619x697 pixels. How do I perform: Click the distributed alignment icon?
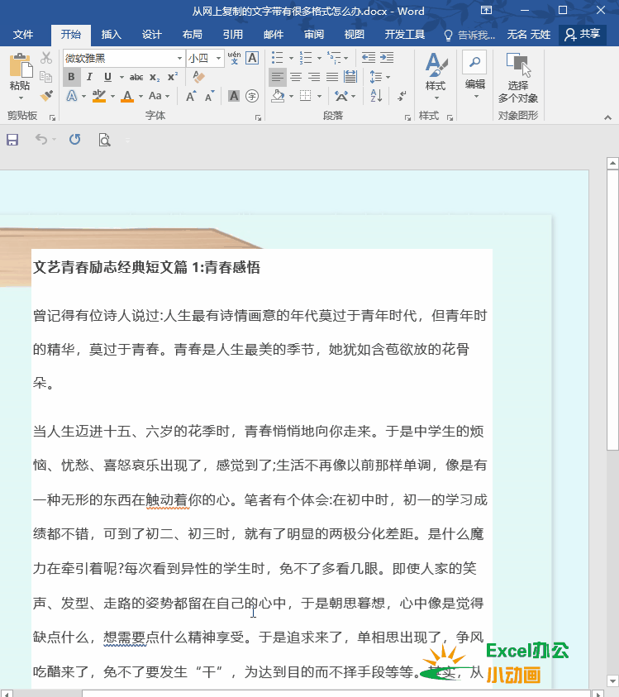pyautogui.click(x=350, y=78)
